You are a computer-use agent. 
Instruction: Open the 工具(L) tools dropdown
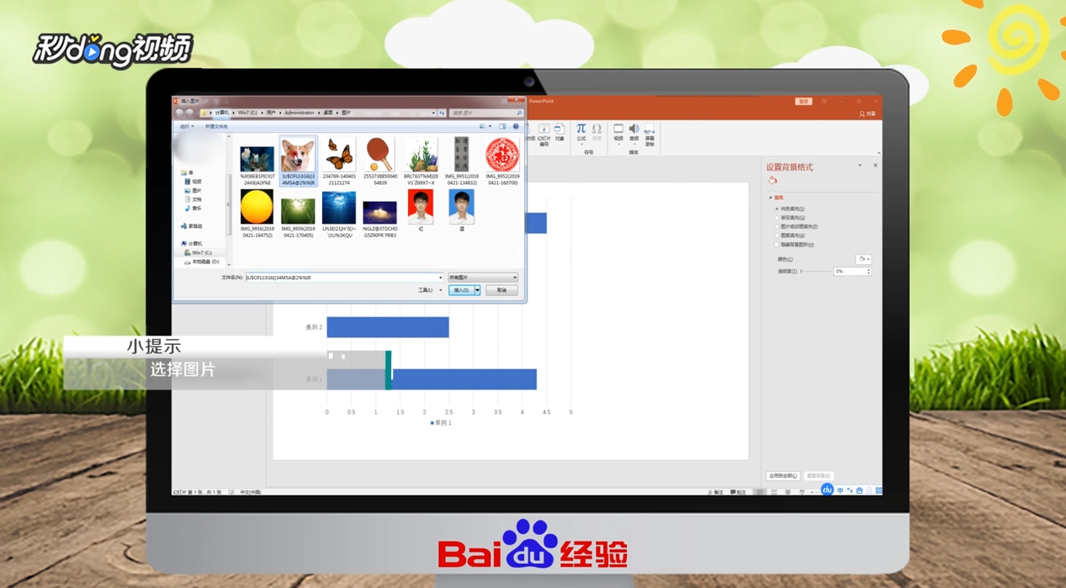[429, 290]
